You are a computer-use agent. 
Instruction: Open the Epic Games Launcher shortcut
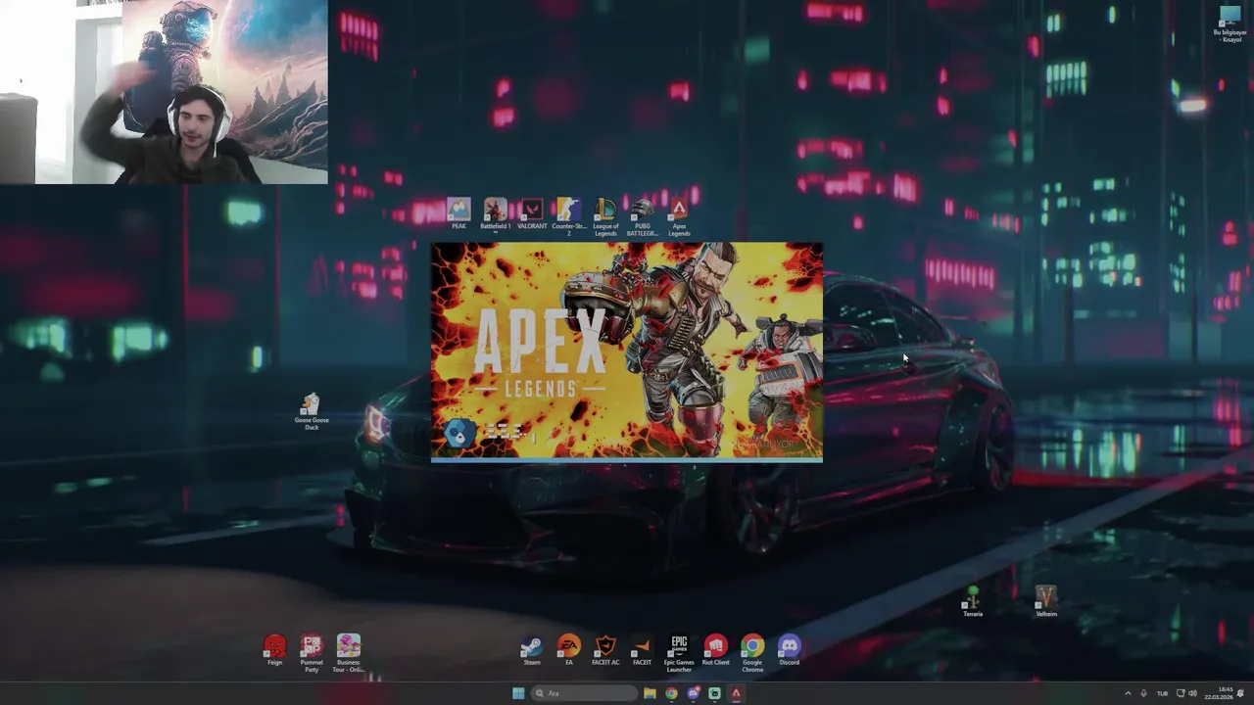679,653
